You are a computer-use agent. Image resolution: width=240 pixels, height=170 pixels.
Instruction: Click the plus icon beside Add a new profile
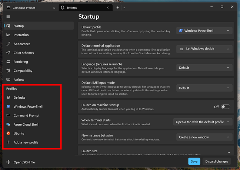tap(8, 142)
